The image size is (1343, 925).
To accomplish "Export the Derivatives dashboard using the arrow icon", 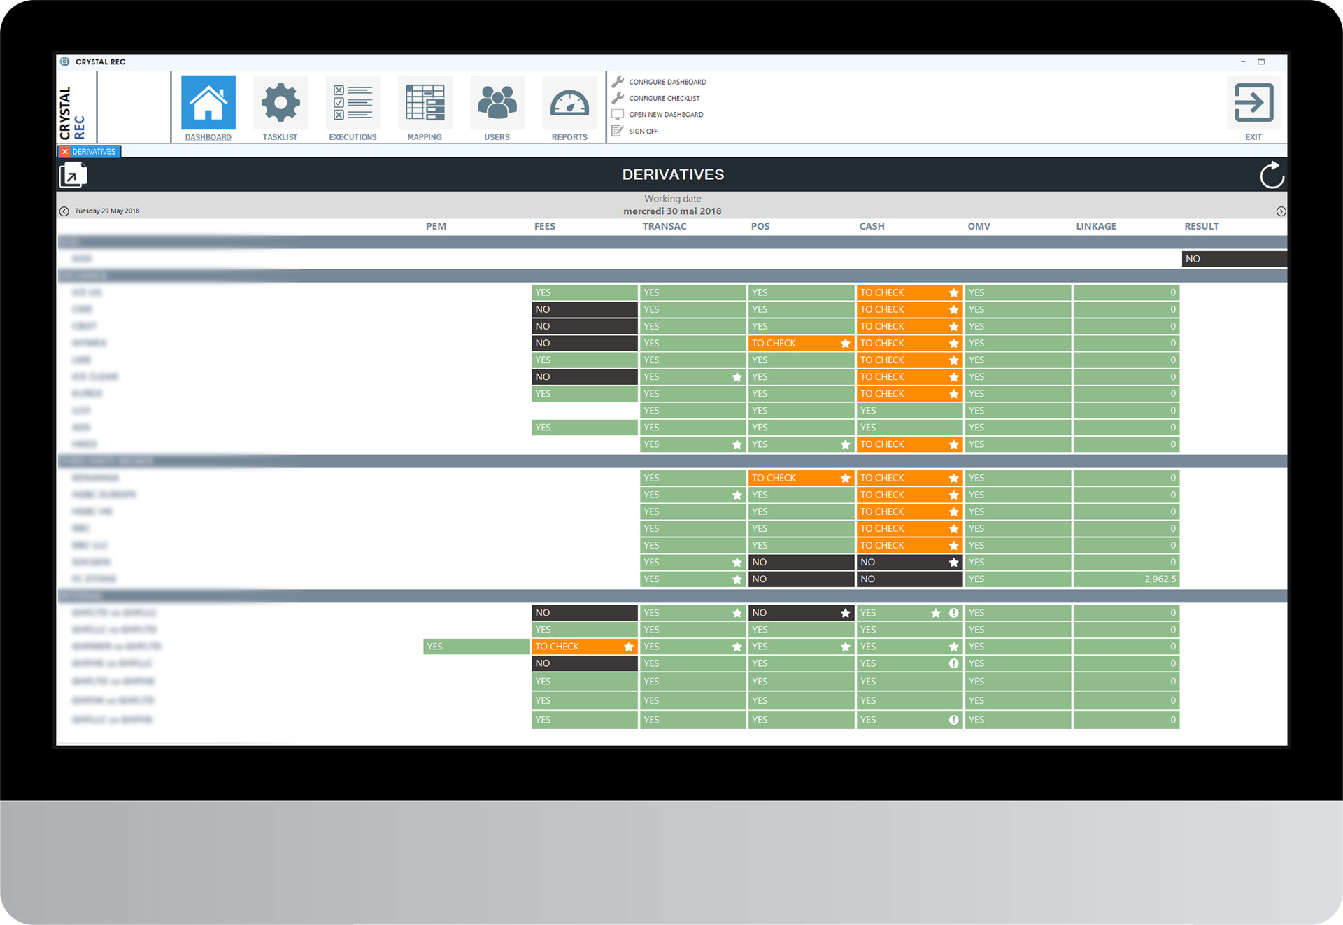I will tap(73, 175).
